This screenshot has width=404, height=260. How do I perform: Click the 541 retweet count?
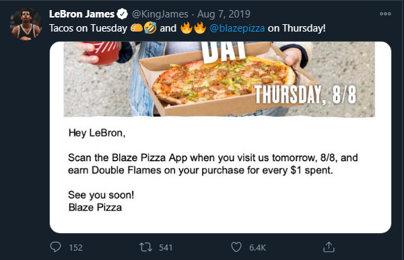166,247
